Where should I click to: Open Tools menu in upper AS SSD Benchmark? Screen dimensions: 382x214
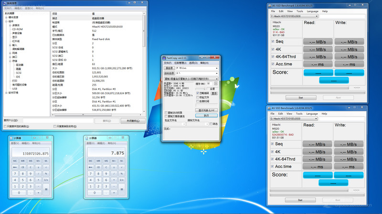(299, 11)
